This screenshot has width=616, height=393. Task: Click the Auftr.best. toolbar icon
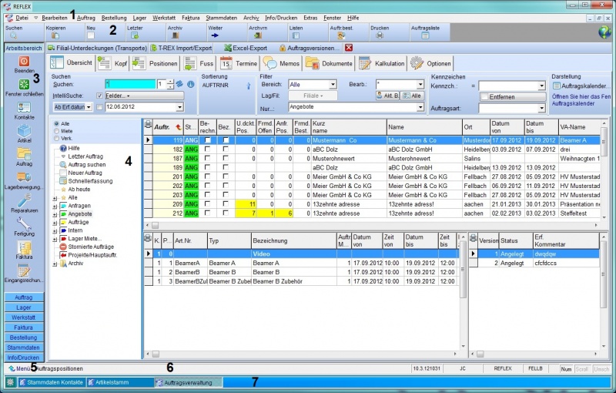tap(341, 35)
